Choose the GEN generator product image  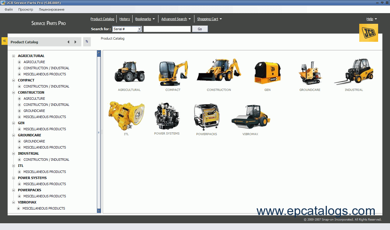click(x=267, y=73)
